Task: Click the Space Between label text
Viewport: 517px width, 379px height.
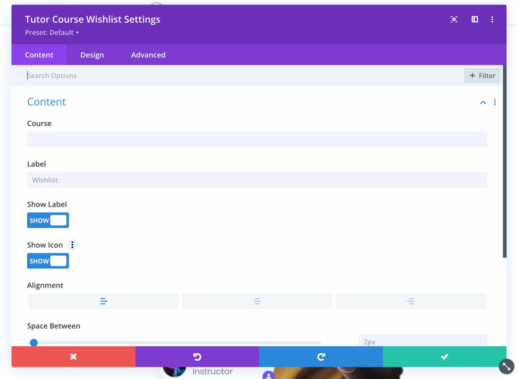Action: point(54,326)
